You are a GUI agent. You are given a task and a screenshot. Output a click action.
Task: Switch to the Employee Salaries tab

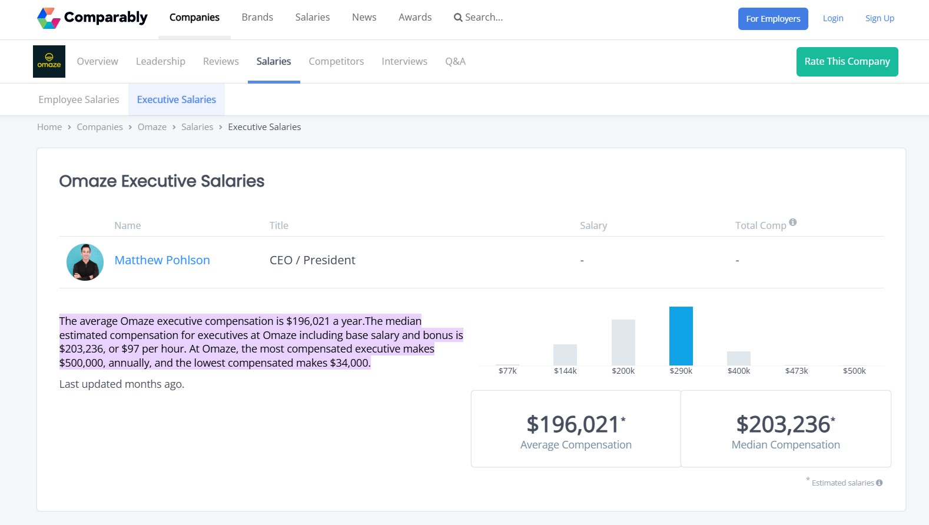click(79, 99)
